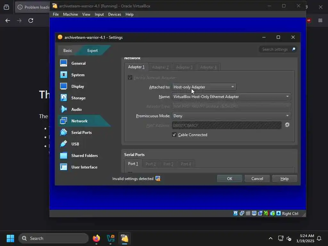This screenshot has height=246, width=328.
Task: Select the Port 1 serial tab
Action: pos(133,164)
